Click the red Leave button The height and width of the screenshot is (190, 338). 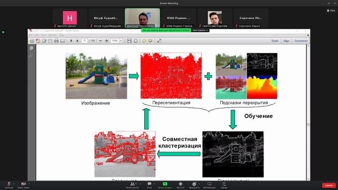pyautogui.click(x=329, y=185)
